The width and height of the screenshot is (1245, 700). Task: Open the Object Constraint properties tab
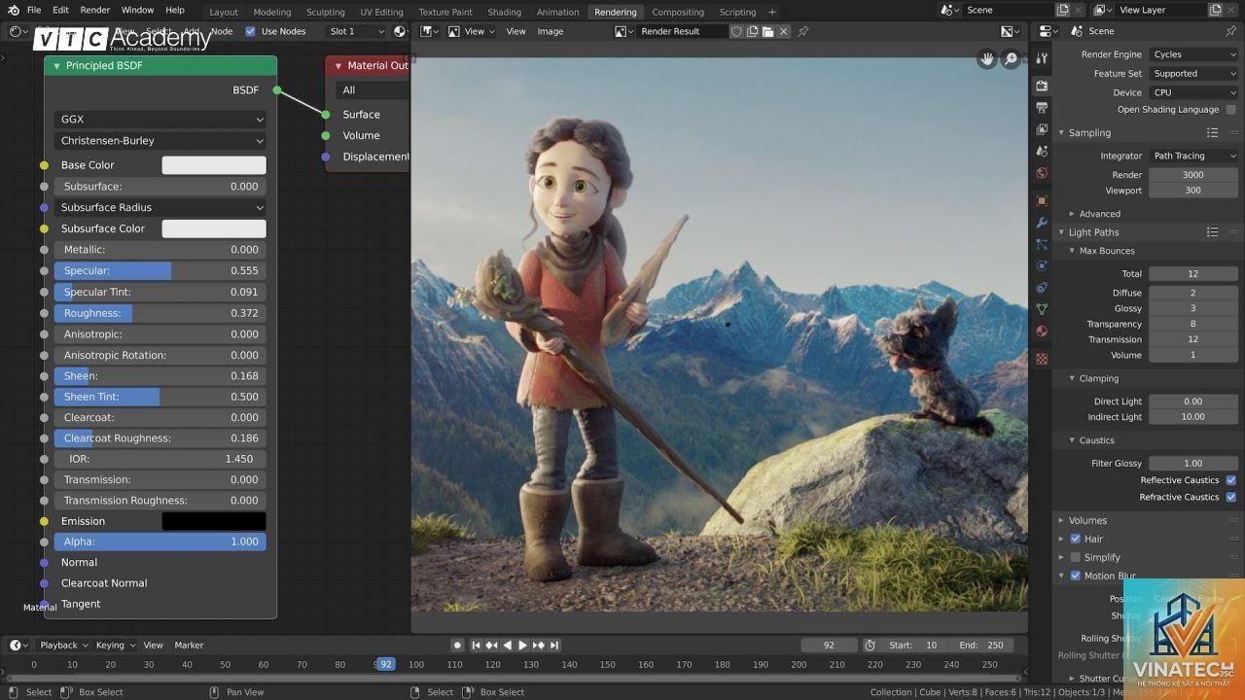point(1042,288)
